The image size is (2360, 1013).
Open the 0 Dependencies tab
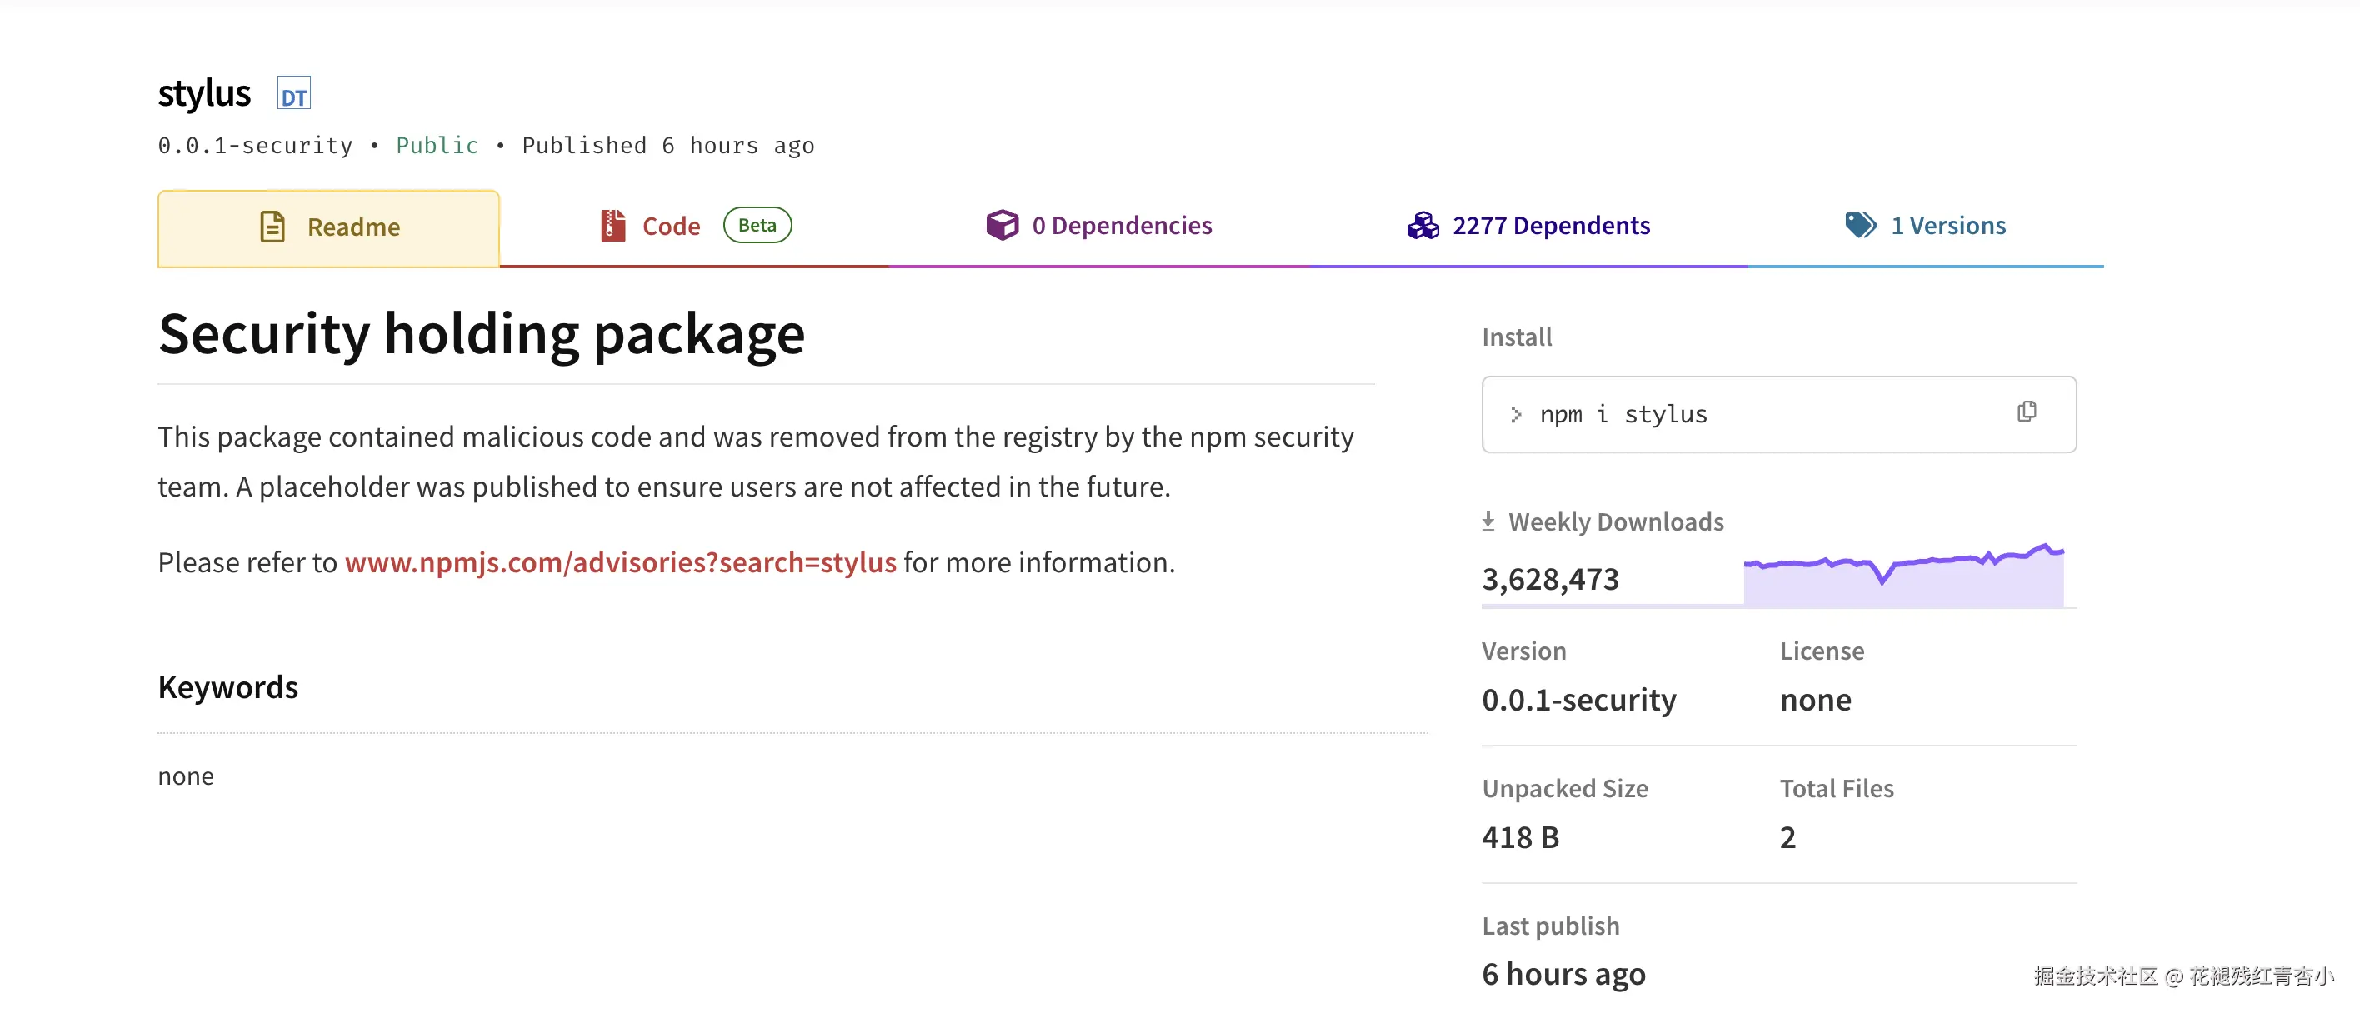click(x=1121, y=225)
